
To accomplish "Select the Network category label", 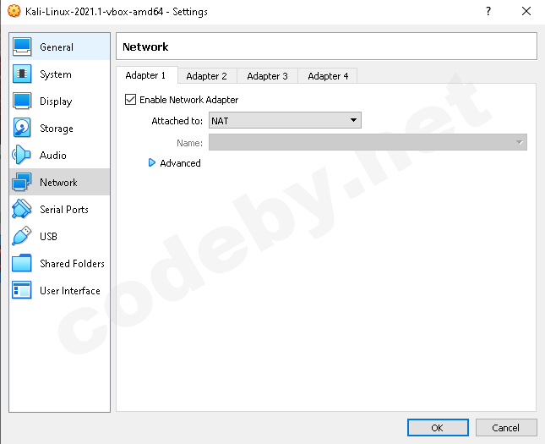I will click(x=59, y=183).
